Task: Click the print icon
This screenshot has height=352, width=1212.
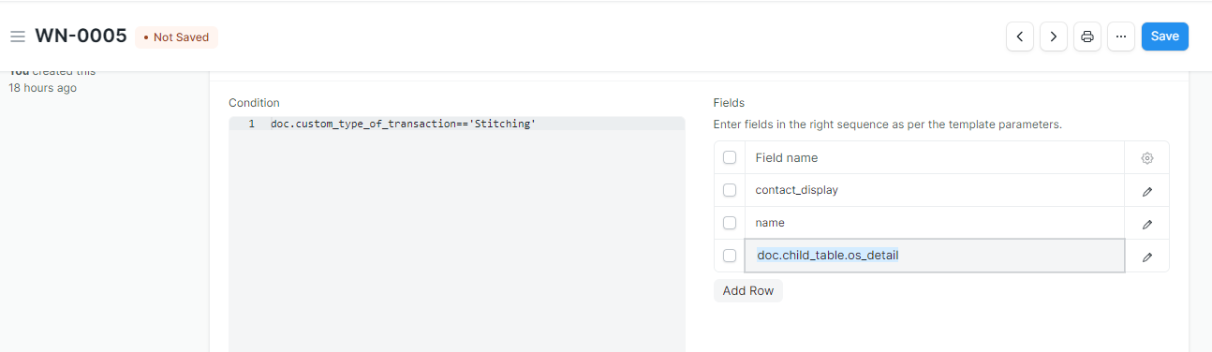Action: [1087, 37]
